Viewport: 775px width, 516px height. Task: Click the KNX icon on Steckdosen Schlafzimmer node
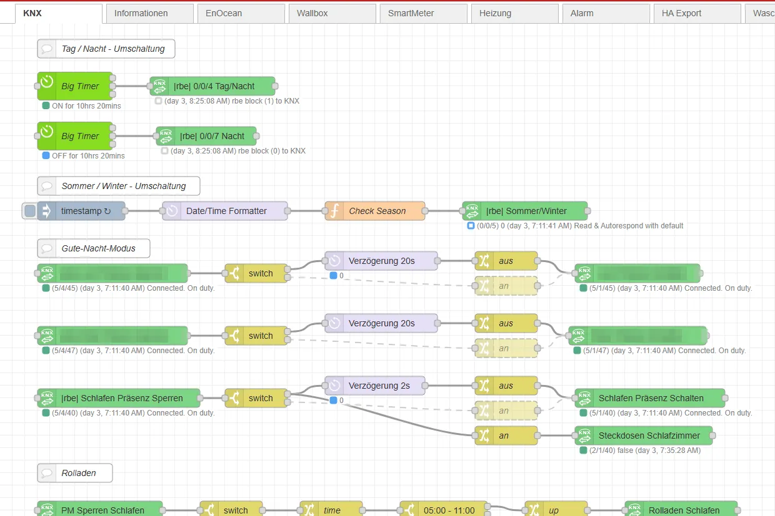coord(584,436)
